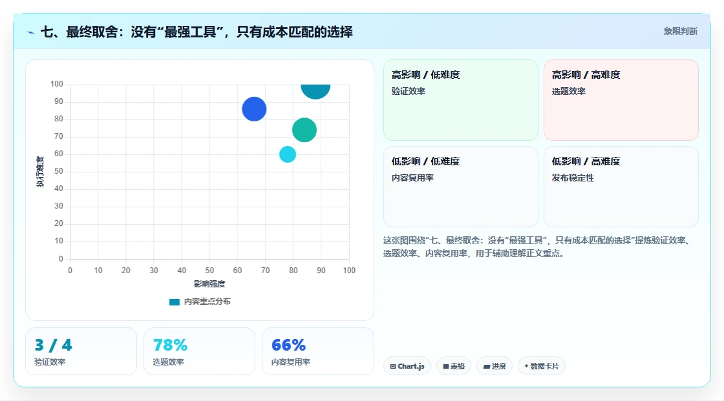Click the 3 / 4 验证效率 stat card

[81, 351]
